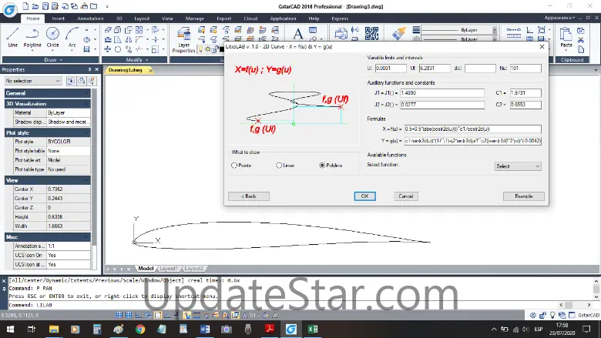Open the No selection dropdown in Properties
Screen dimensions: 601x338
coord(33,81)
